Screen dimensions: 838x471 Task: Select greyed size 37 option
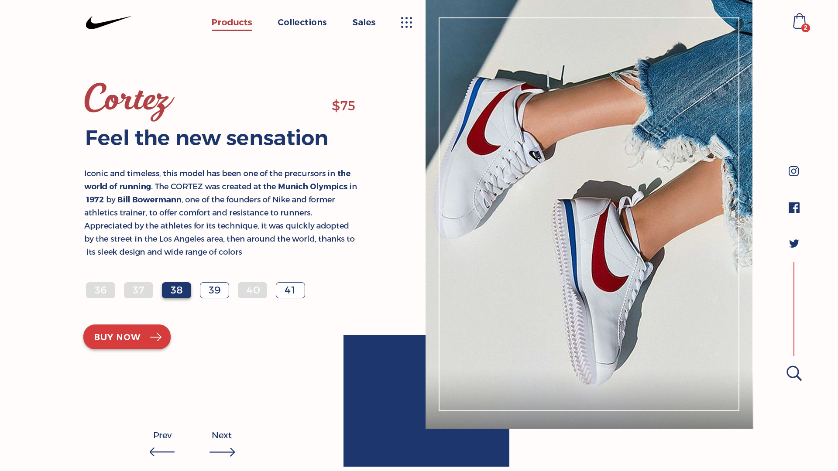pos(138,290)
